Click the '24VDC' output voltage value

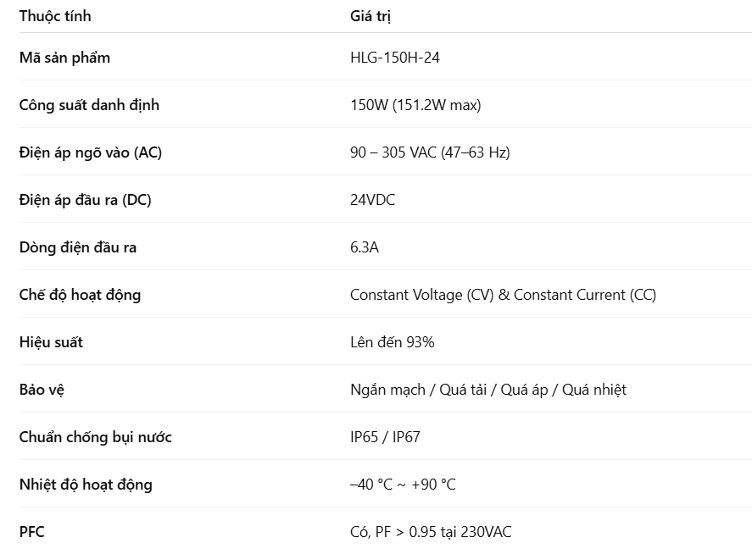pyautogui.click(x=373, y=200)
